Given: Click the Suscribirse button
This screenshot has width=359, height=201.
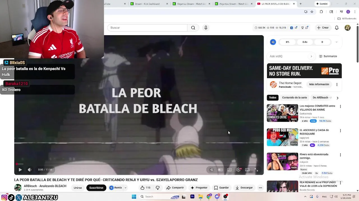Looking at the screenshot, I should pos(96,188).
